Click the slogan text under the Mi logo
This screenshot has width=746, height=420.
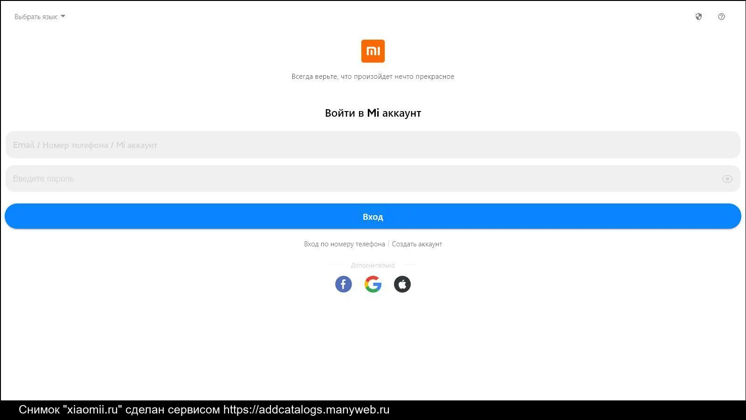tap(373, 77)
